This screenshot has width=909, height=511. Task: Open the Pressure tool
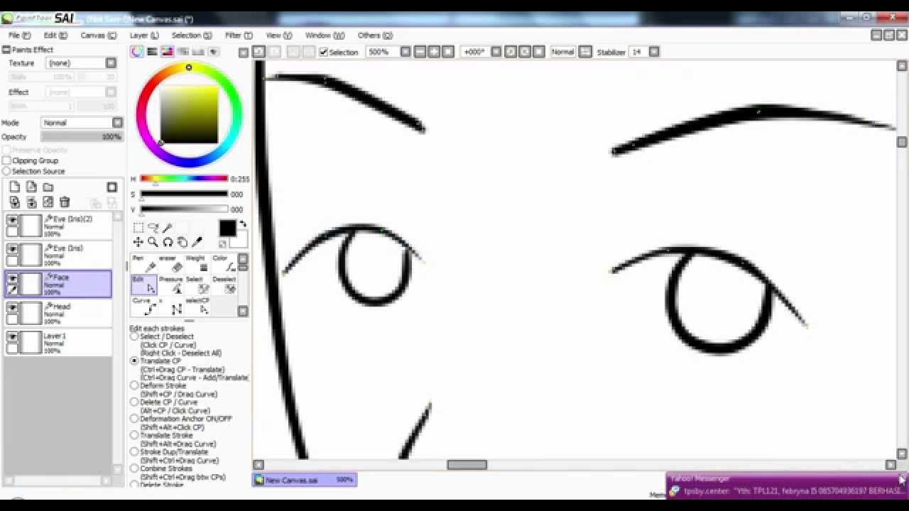(x=177, y=287)
